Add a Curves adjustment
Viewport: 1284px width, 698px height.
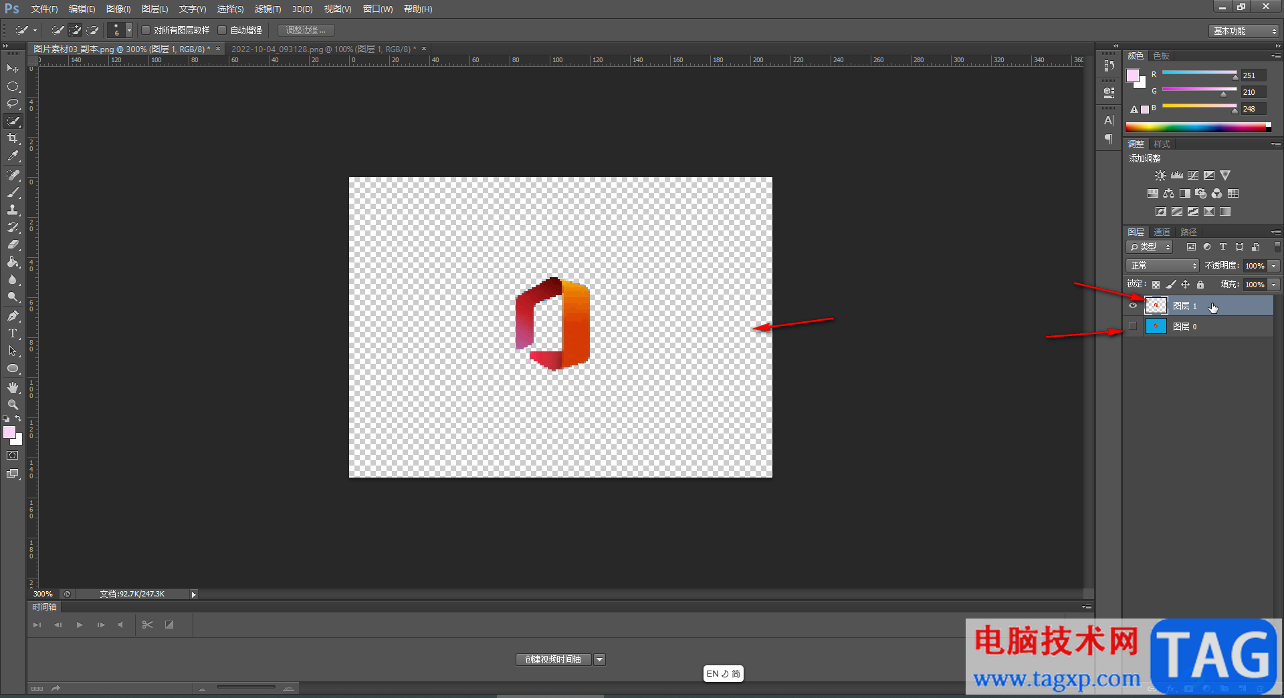click(x=1193, y=176)
